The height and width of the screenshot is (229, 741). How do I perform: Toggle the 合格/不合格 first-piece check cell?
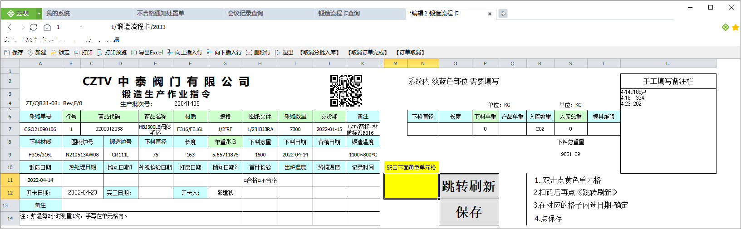(x=260, y=180)
